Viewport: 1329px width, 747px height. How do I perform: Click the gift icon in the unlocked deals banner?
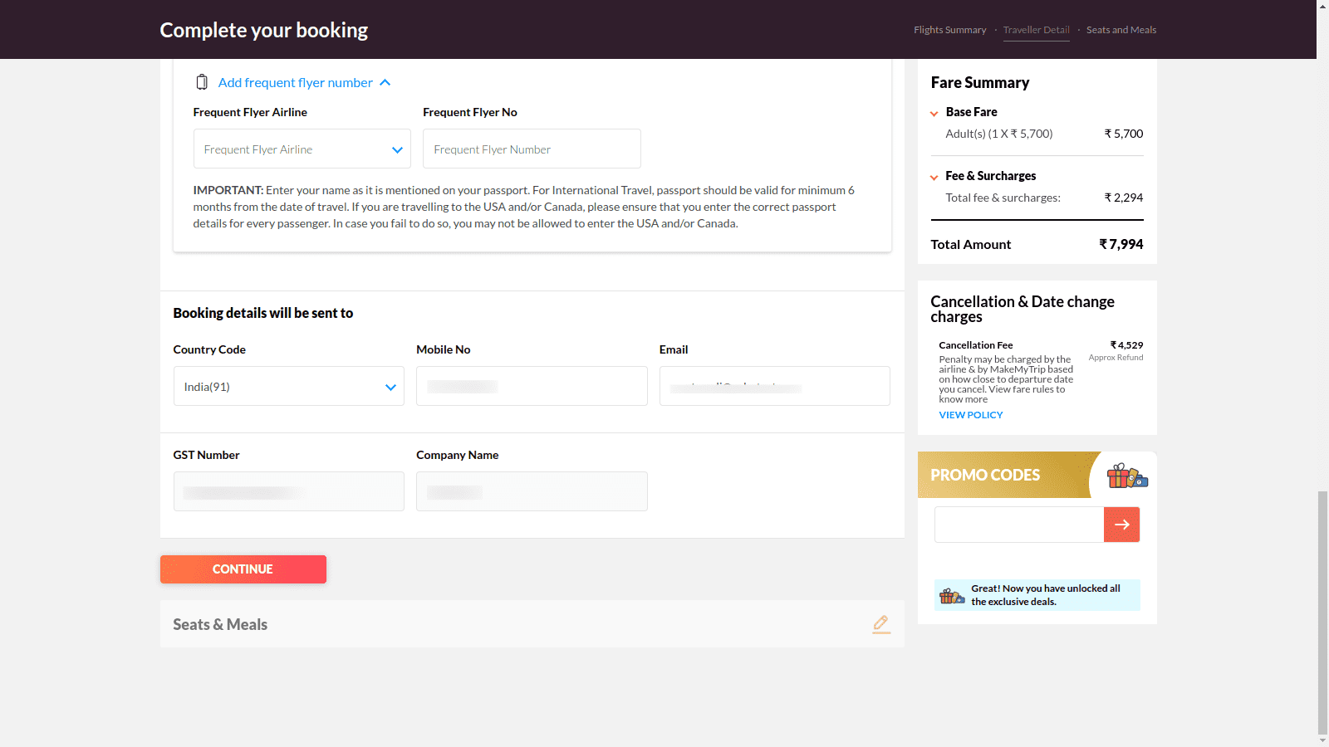click(952, 595)
